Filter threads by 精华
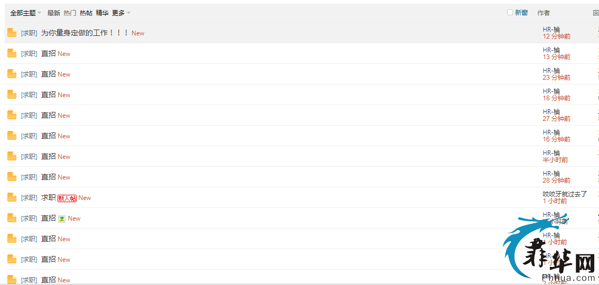 point(102,13)
